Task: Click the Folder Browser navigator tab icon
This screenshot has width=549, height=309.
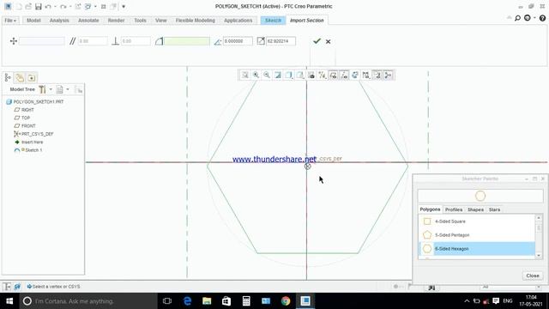Action: 20,77
